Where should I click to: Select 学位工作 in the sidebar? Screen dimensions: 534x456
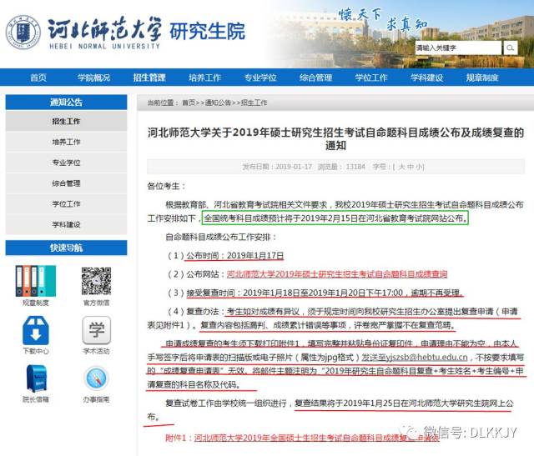(x=66, y=204)
